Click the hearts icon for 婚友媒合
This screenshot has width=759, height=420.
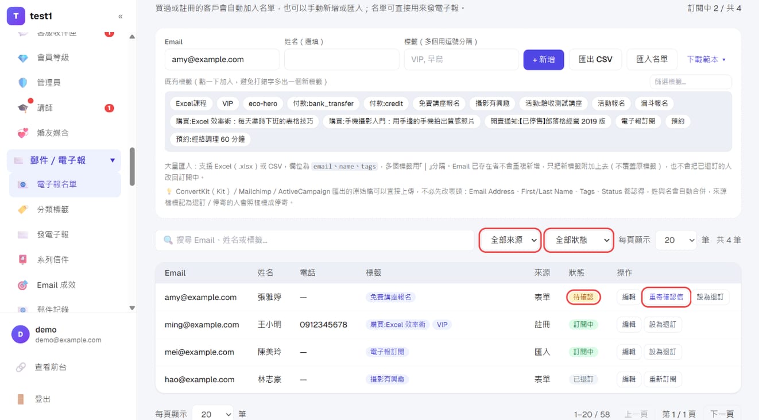point(23,133)
